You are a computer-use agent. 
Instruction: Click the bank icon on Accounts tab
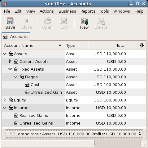pyautogui.click(x=5, y=36)
